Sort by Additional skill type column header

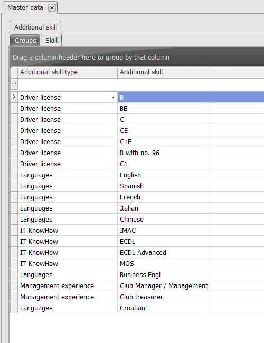tap(68, 72)
